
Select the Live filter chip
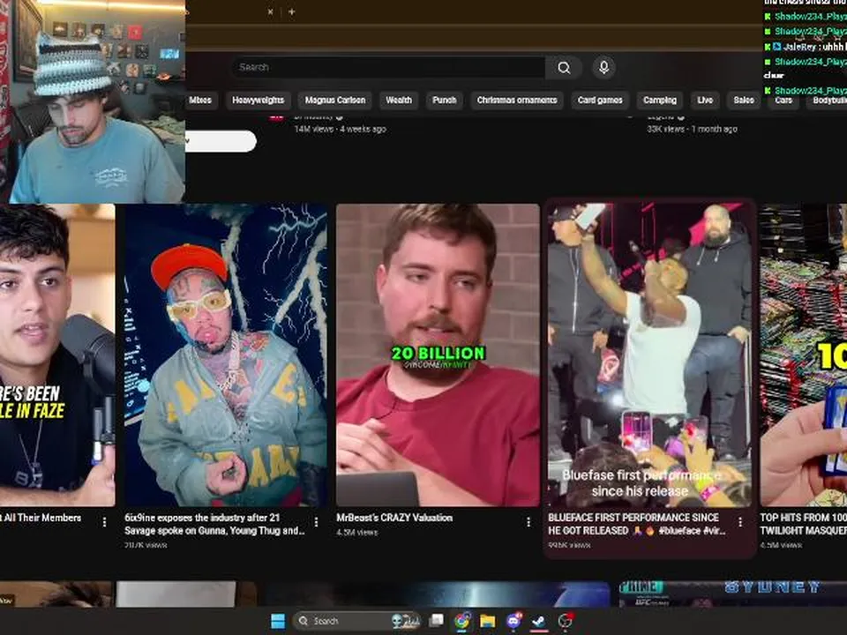tap(705, 100)
